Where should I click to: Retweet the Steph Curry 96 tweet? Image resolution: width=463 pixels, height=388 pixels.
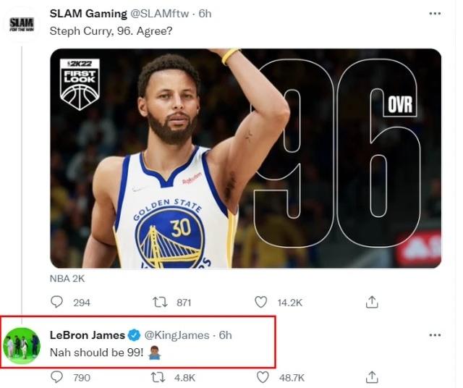[161, 302]
